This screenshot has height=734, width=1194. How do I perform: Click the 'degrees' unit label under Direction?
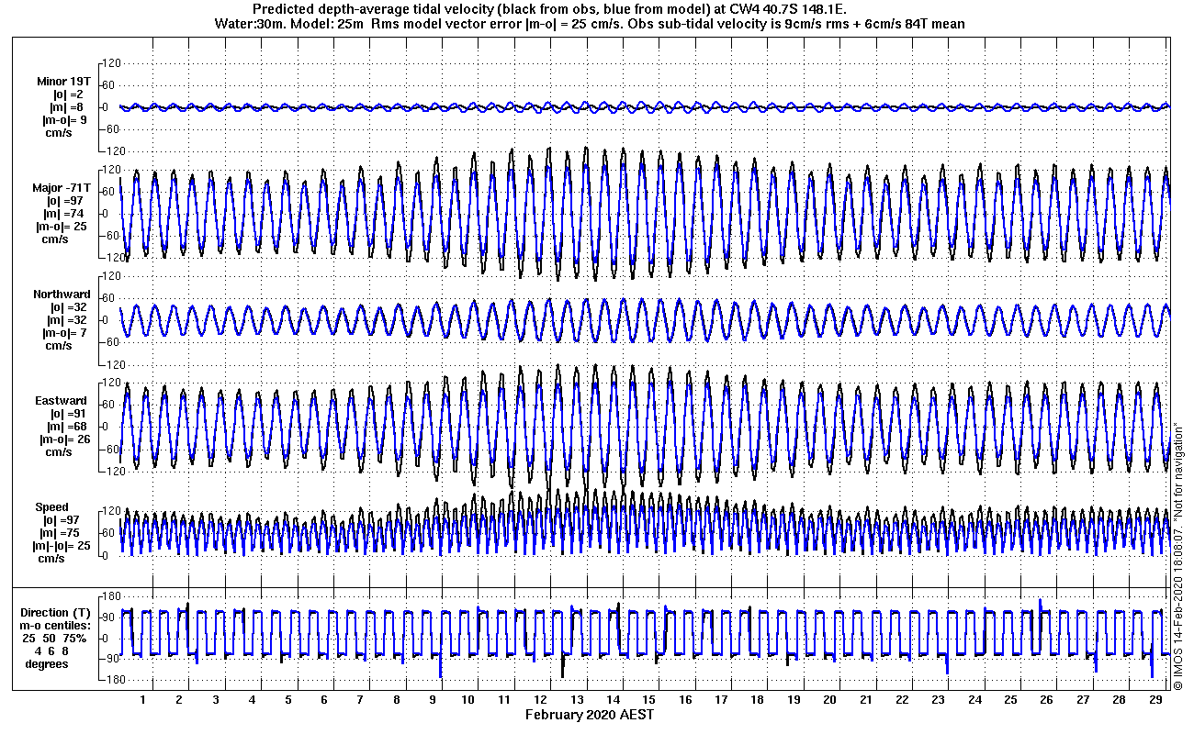point(46,663)
